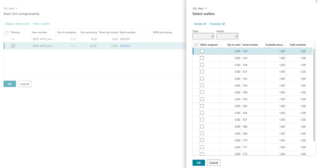This screenshot has width=319, height=168.
Task: Select batch number cell WB0001
Action: (136, 39)
